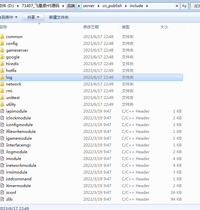The image size is (200, 210).
Task: Click the google folder icon
Action: [2, 57]
